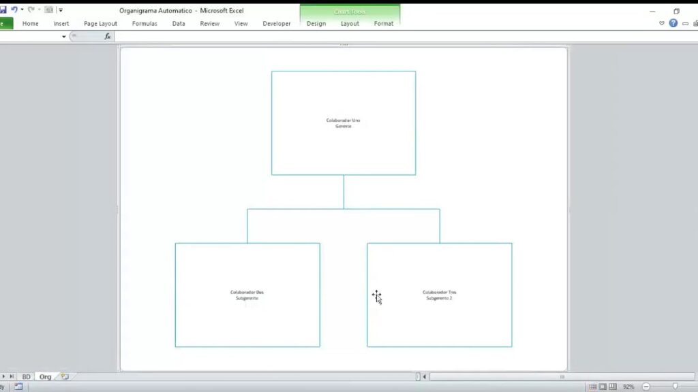Viewport: 698px width, 392px height.
Task: Switch to the Review tab
Action: pos(210,24)
